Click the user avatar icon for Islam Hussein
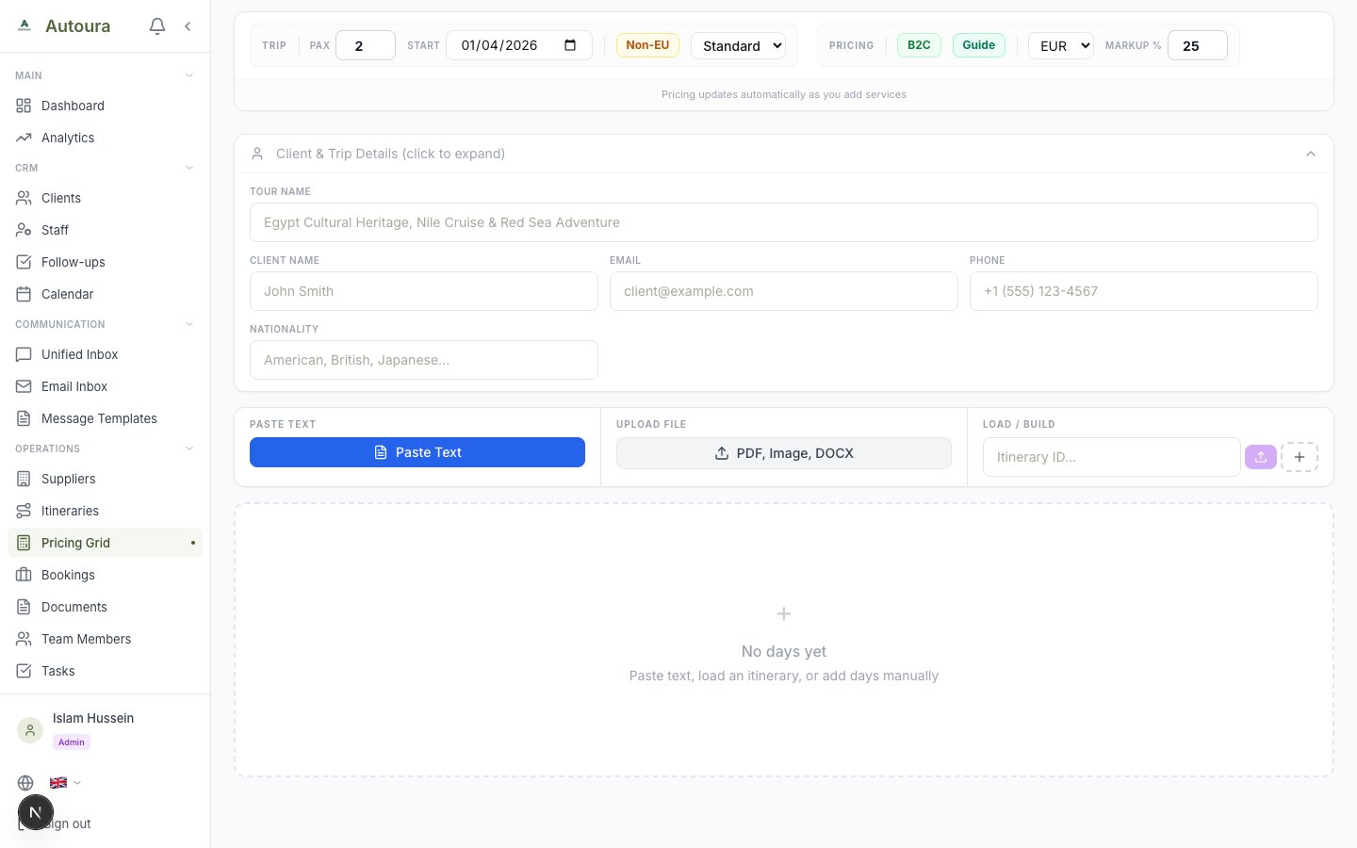This screenshot has width=1357, height=848. pyautogui.click(x=30, y=730)
